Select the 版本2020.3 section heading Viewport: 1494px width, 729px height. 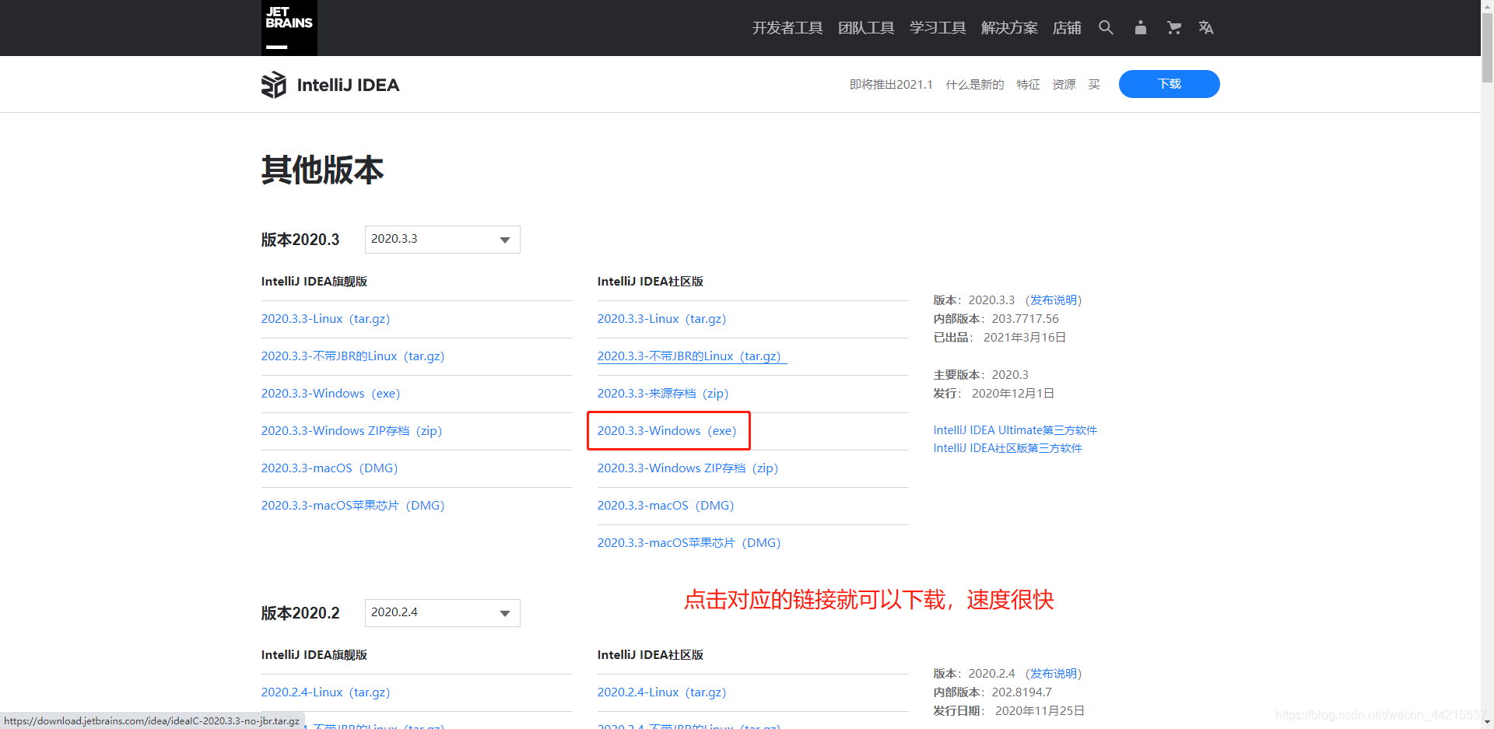(x=300, y=240)
